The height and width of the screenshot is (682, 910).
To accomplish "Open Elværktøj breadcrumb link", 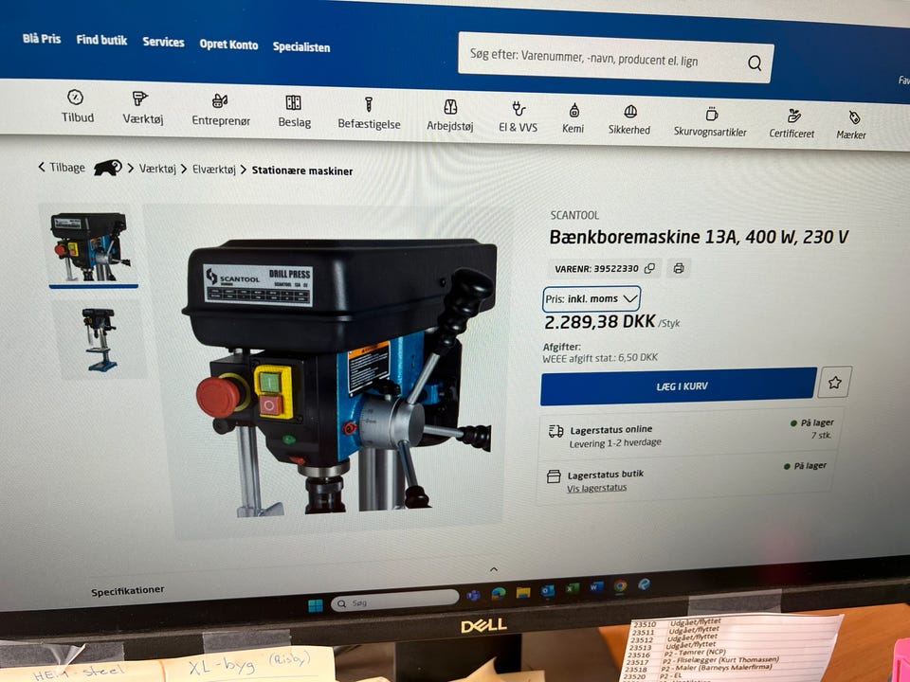I will (214, 170).
